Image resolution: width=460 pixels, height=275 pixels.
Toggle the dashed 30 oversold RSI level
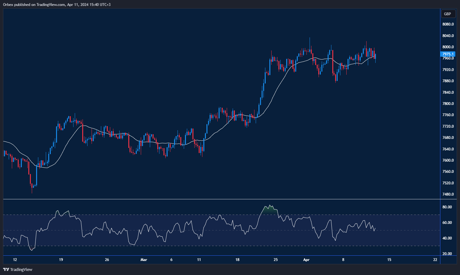[x=218, y=245]
